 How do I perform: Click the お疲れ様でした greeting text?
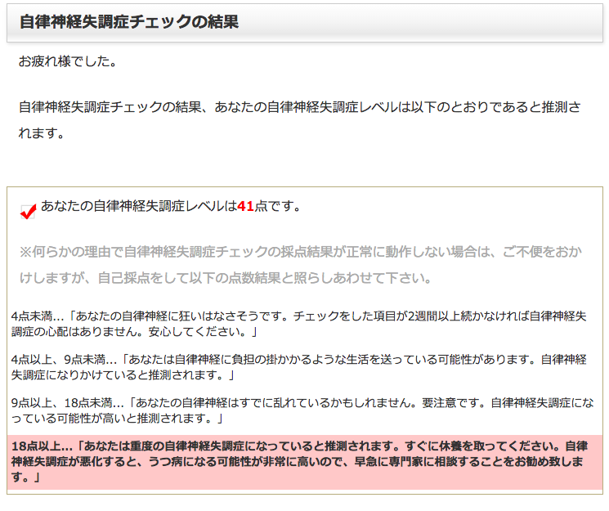tap(67, 61)
